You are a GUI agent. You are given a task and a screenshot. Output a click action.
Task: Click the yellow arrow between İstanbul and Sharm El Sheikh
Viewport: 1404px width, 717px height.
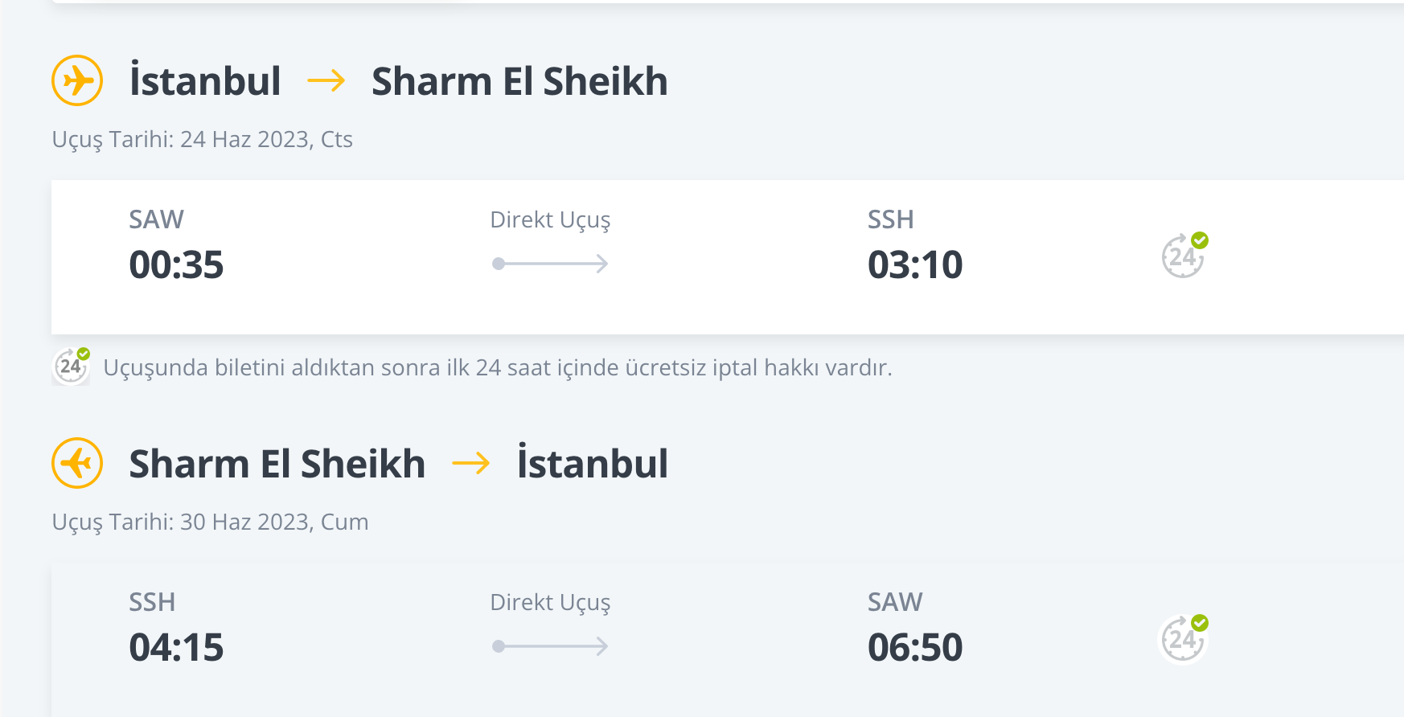click(x=326, y=81)
